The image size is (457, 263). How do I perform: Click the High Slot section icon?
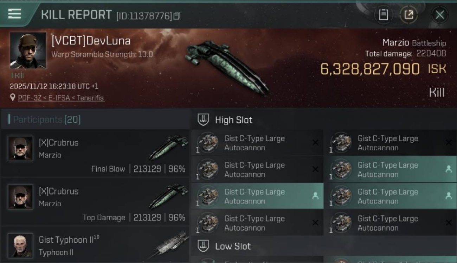click(203, 120)
